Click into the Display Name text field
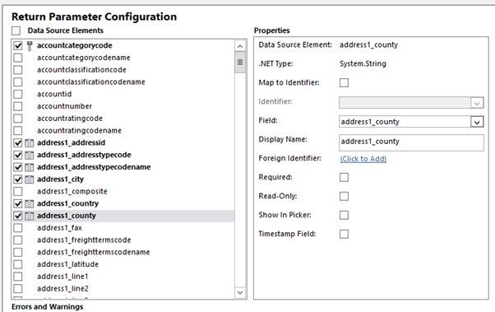 tap(411, 142)
